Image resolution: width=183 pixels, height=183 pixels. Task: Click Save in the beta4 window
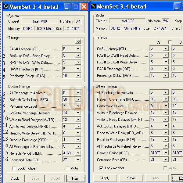[x=131, y=178]
